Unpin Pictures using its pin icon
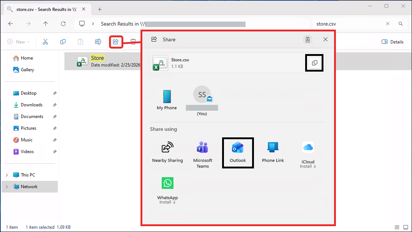Viewport: 412px width, 232px height. click(x=55, y=128)
